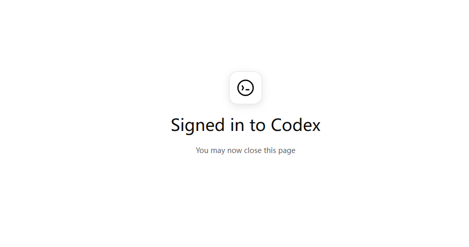The height and width of the screenshot is (247, 469).
Task: Click the word "Codex" in the heading
Action: (296, 125)
